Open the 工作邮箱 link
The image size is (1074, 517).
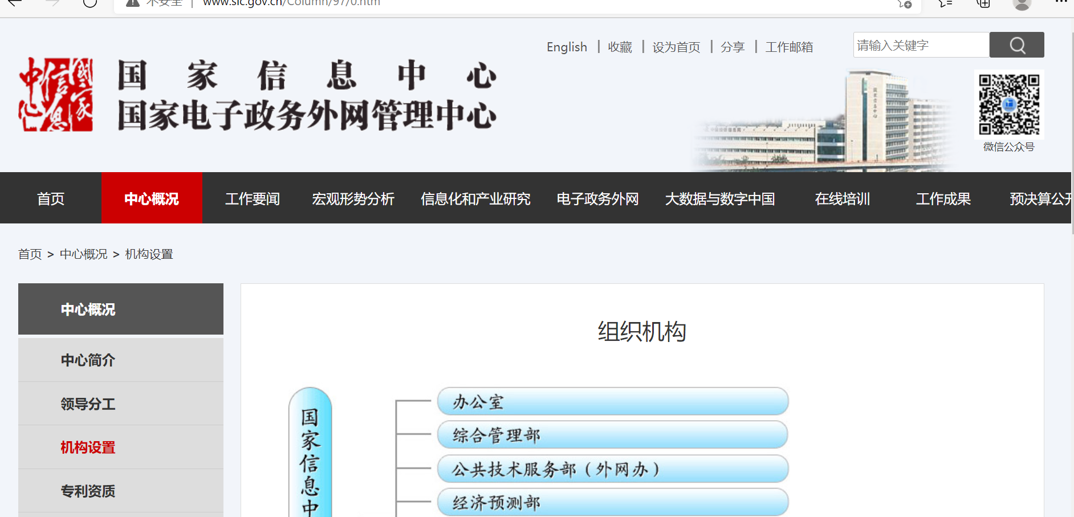[x=789, y=47]
